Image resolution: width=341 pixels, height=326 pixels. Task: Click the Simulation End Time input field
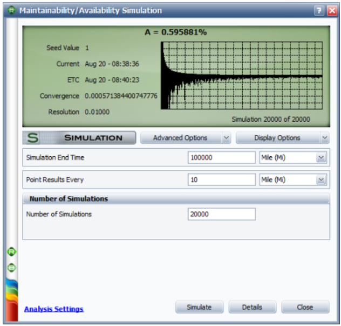(x=222, y=157)
